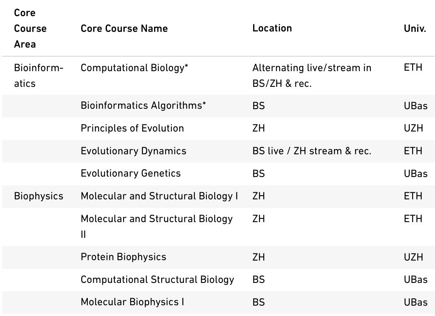
Task: Select Bioinformatics Algorithms* course entry
Action: [x=143, y=106]
